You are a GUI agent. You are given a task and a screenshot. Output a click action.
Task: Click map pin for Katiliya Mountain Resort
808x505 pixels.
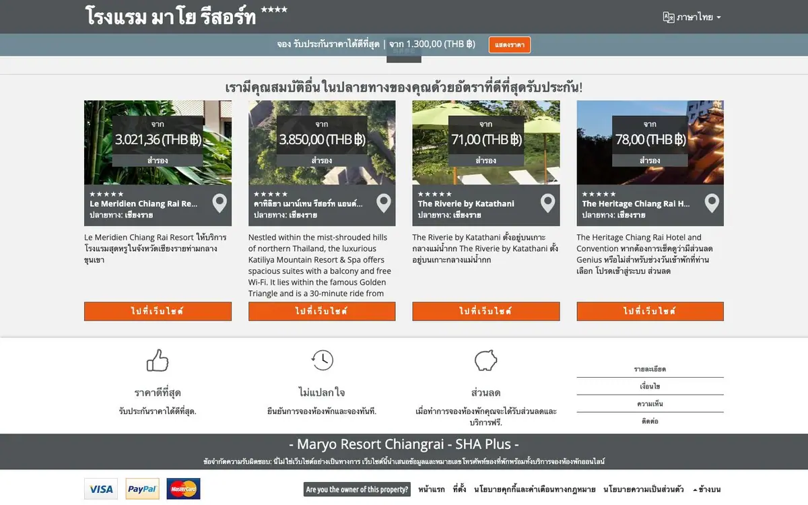coord(384,203)
